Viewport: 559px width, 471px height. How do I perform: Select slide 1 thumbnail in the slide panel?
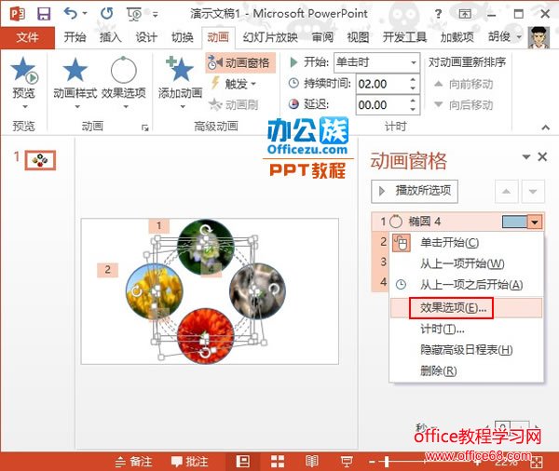click(x=40, y=160)
